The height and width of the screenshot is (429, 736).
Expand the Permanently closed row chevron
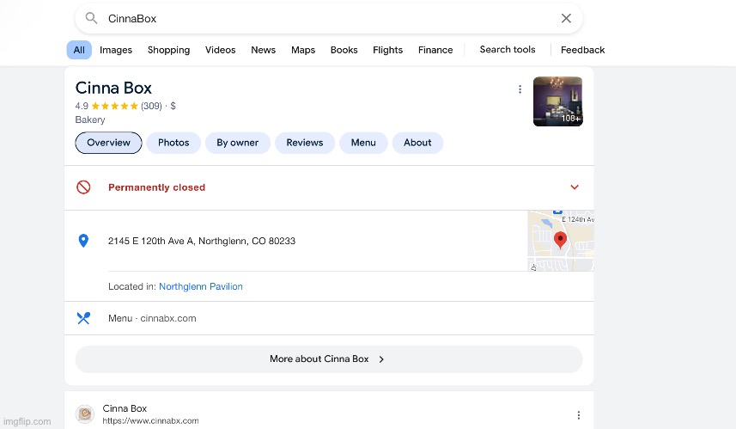[x=574, y=187]
